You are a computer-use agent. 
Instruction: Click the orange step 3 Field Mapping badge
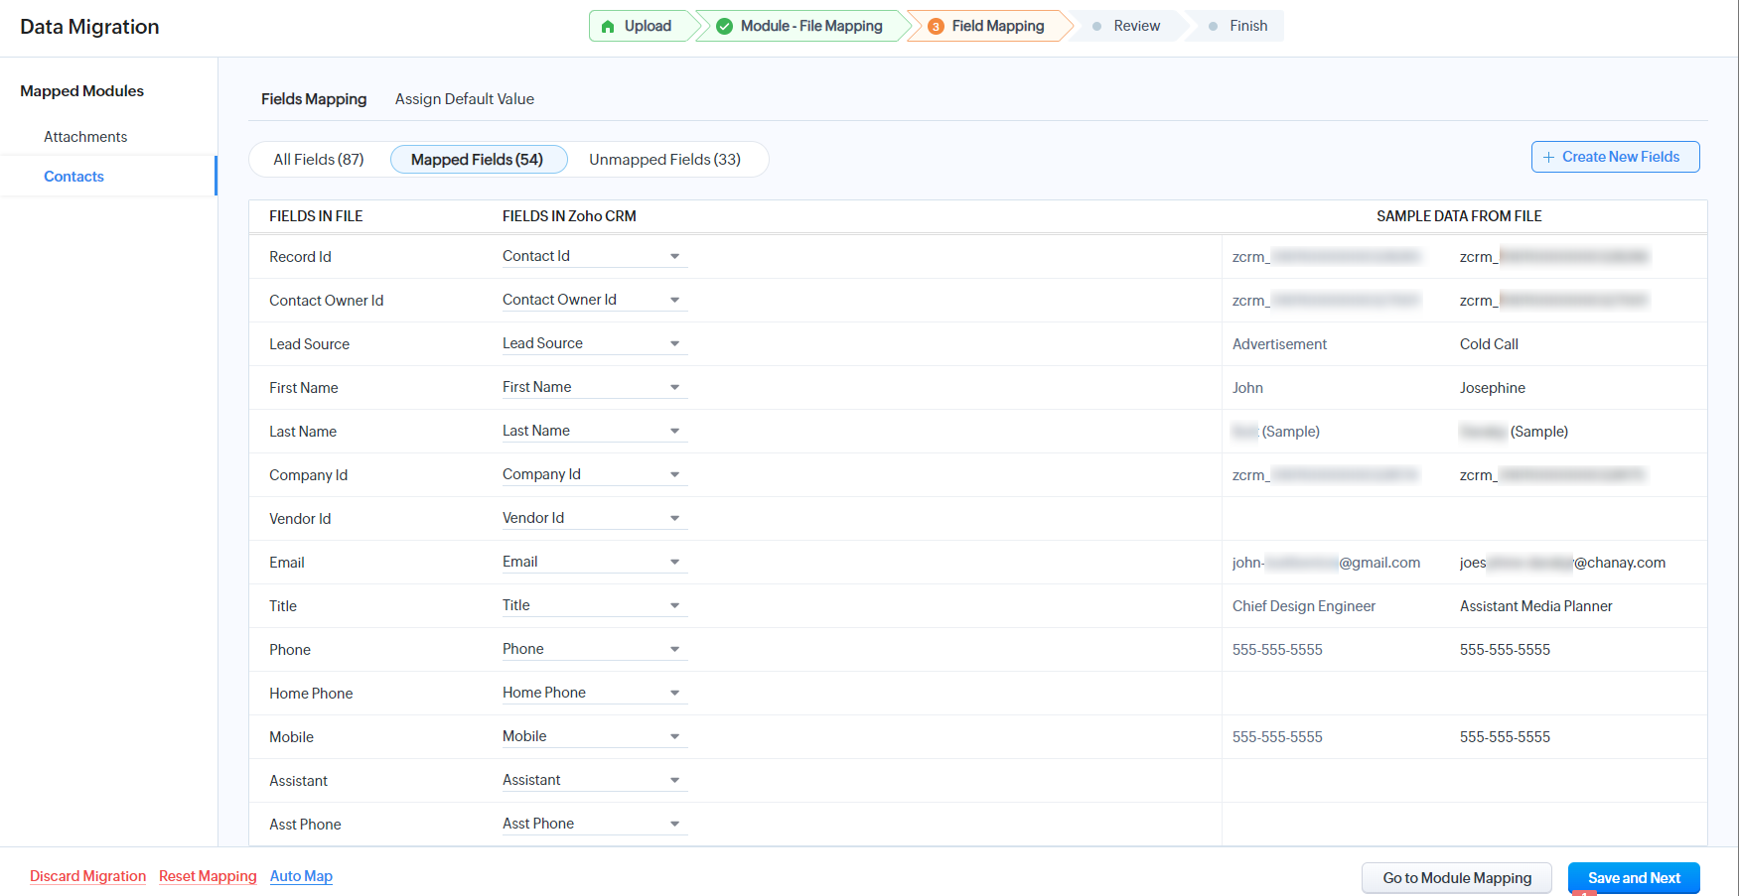click(936, 27)
